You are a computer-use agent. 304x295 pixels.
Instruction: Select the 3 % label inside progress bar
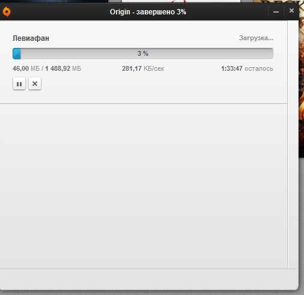point(143,53)
